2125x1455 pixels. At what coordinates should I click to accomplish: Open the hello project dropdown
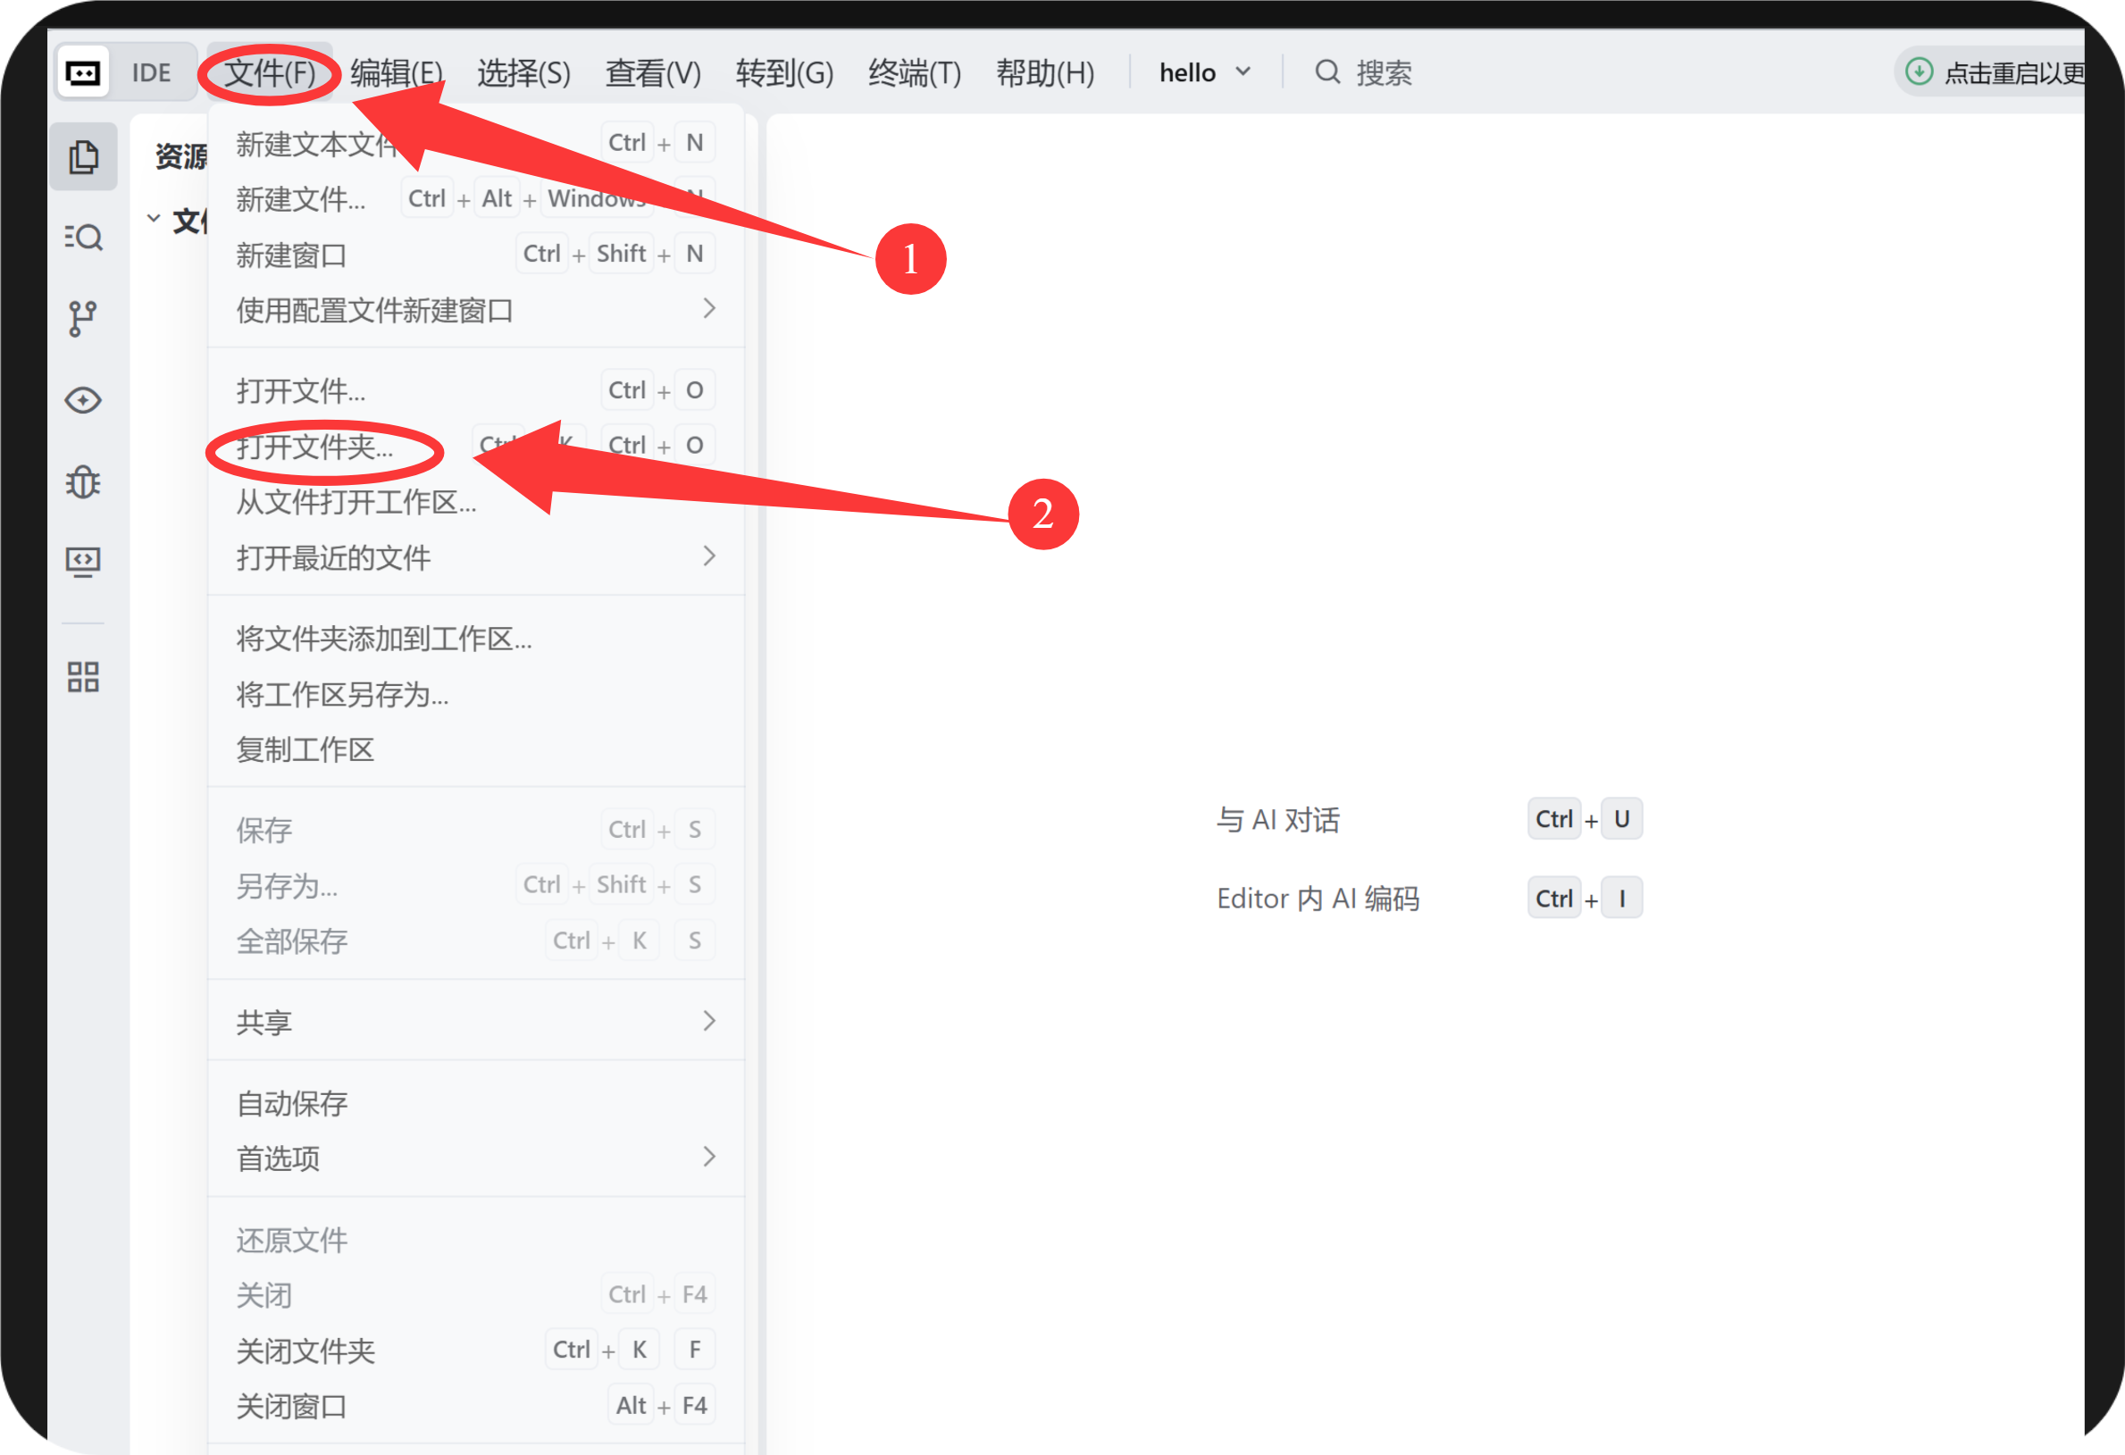point(1204,72)
